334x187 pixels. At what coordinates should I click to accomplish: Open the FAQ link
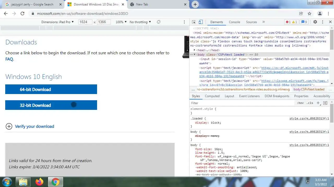click(9, 59)
